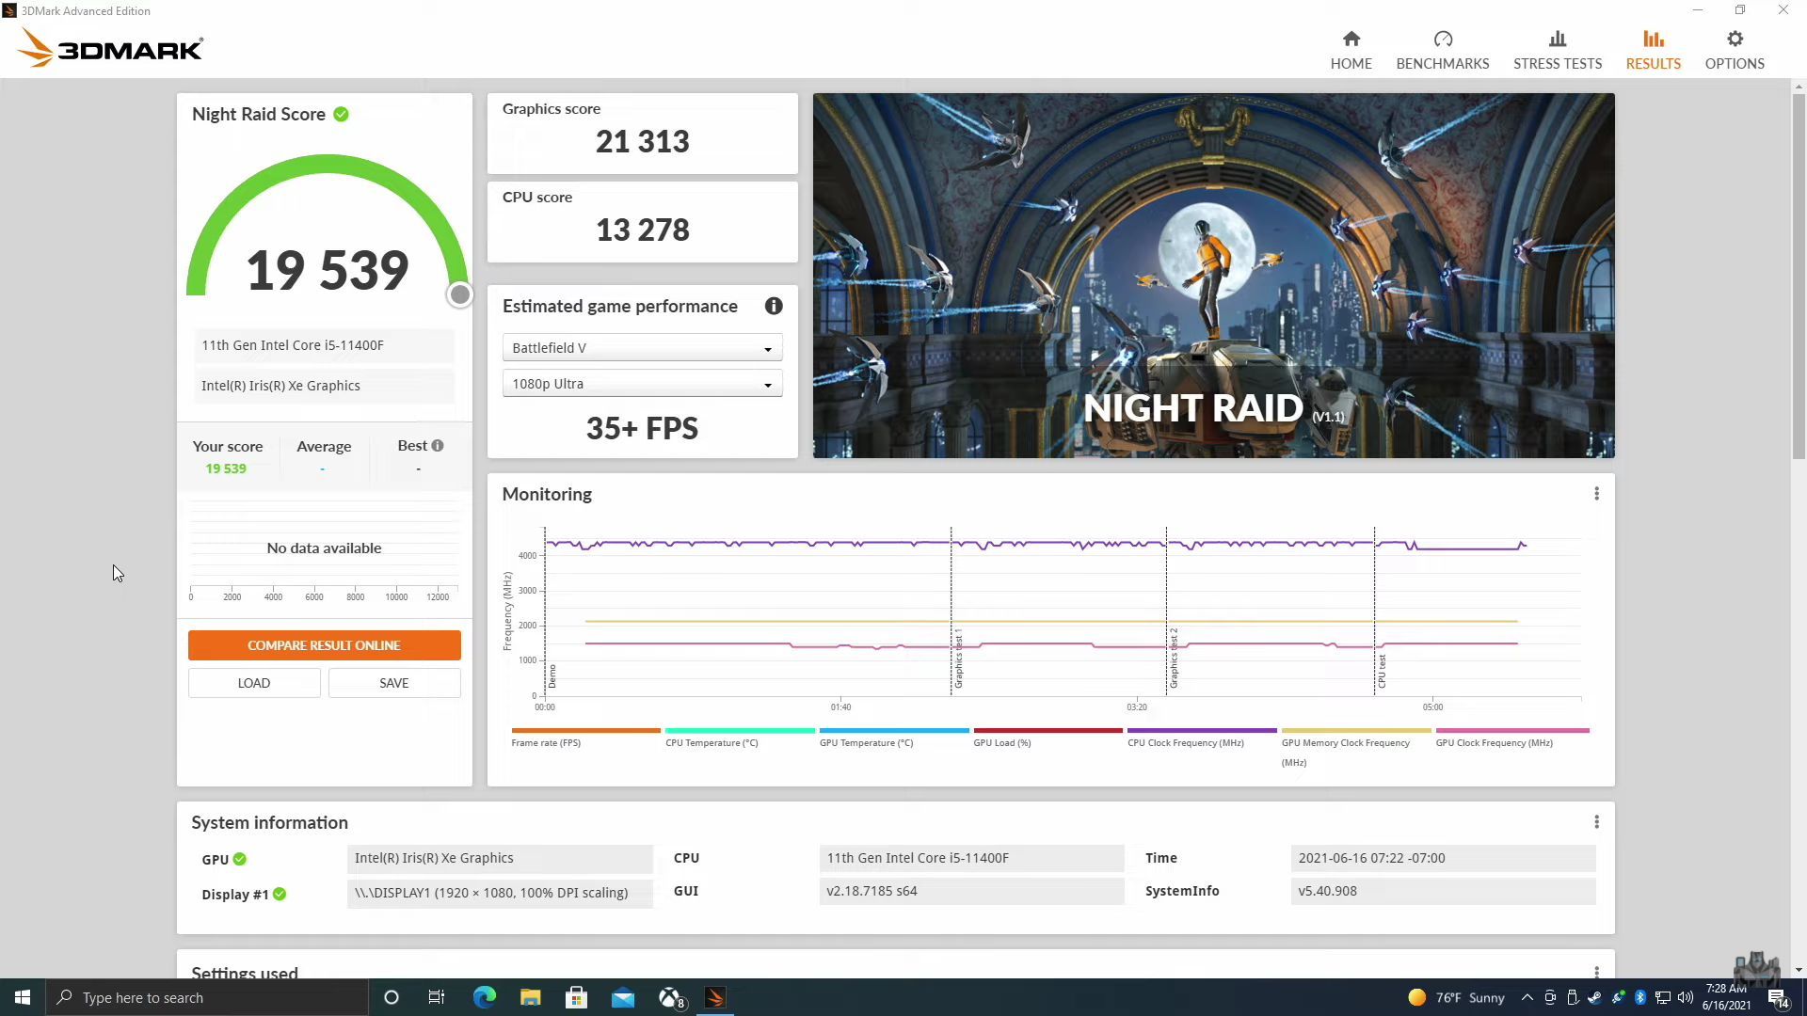This screenshot has height=1016, width=1807.
Task: Open the network tray icon
Action: (1663, 997)
